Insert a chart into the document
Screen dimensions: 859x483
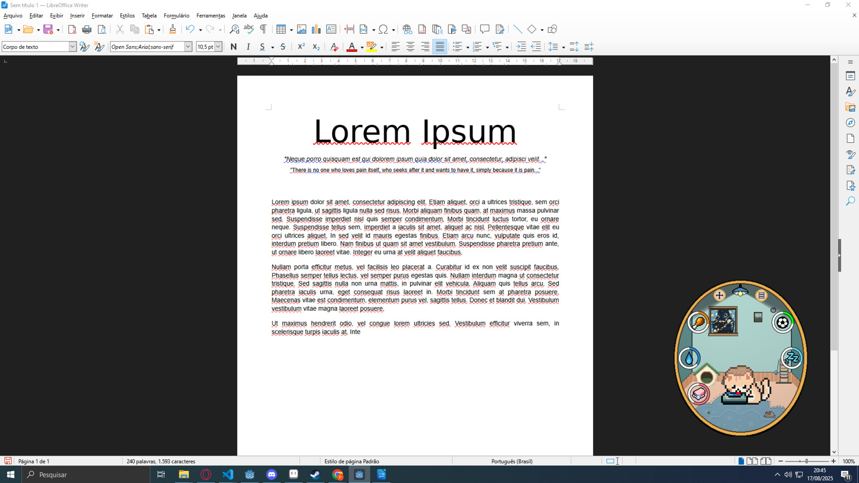(x=316, y=29)
